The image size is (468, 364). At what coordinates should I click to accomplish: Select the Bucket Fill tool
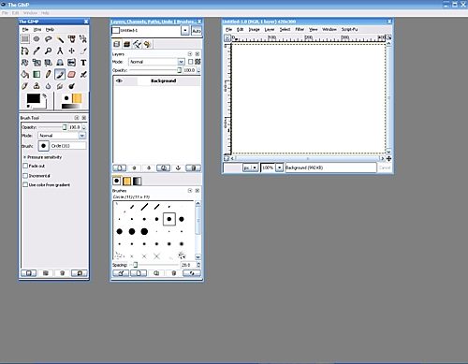(x=25, y=75)
